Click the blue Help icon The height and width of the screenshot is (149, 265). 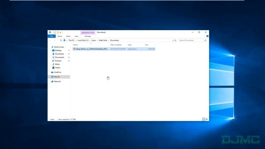click(x=207, y=36)
